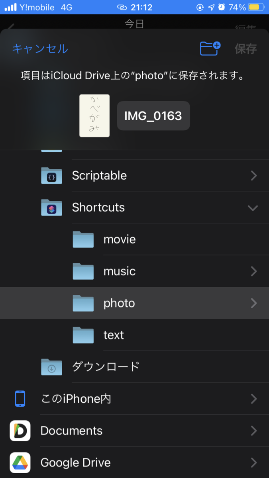Expand the music folder chevron

coord(253,271)
